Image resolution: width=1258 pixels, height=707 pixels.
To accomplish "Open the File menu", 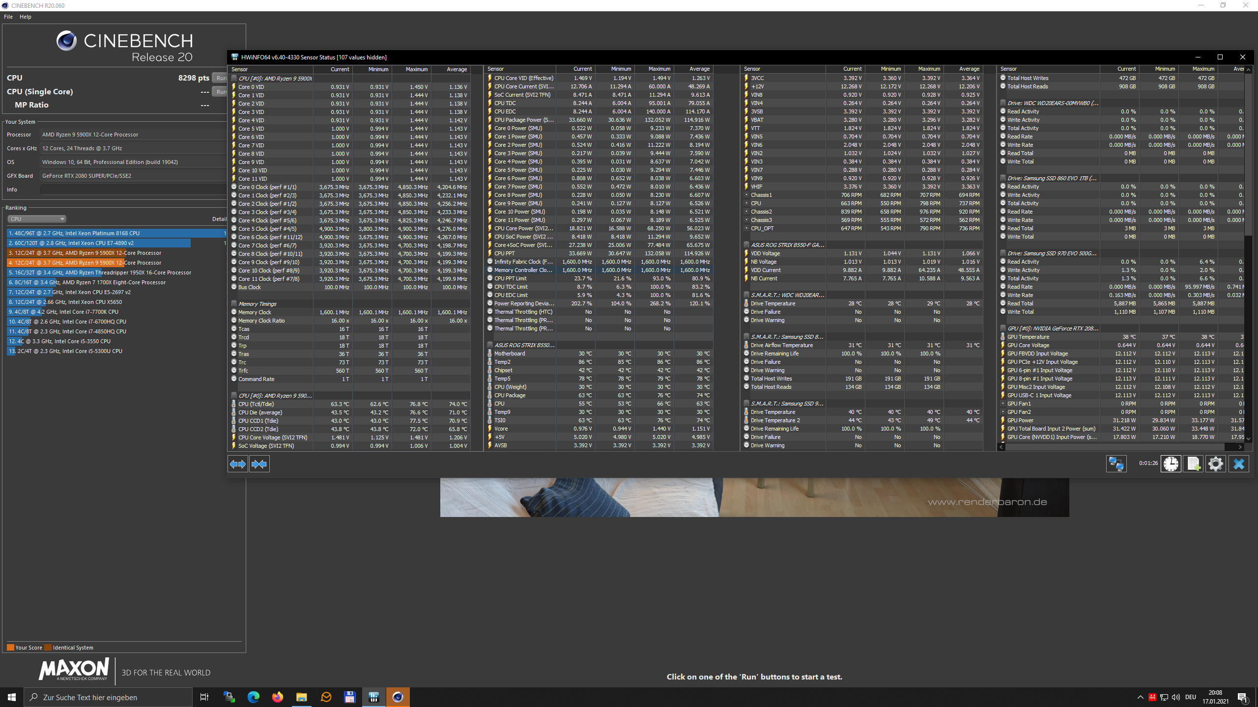I will point(8,17).
